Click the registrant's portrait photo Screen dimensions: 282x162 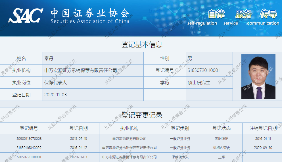(x=258, y=76)
